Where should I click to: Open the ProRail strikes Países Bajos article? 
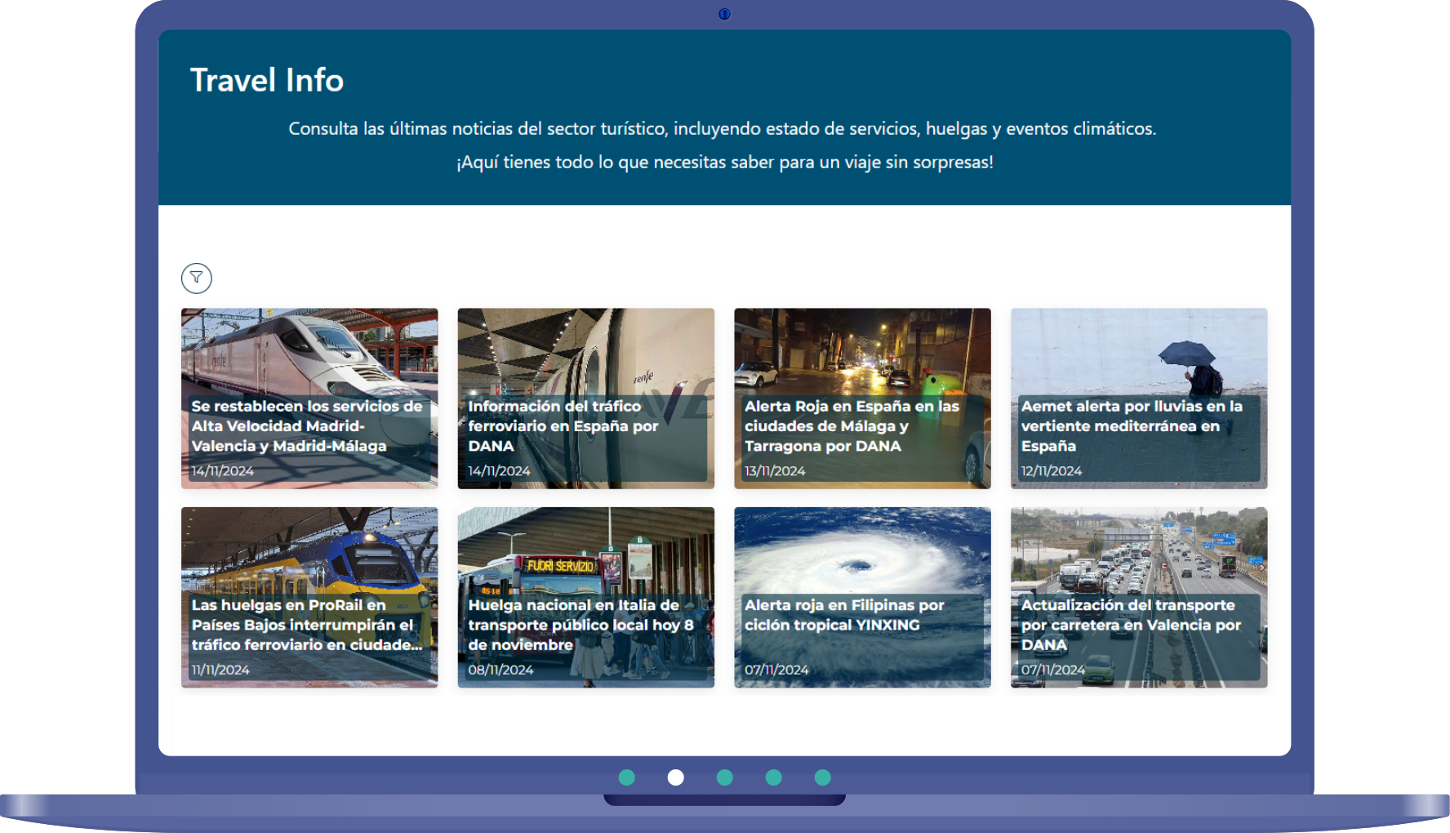pos(309,597)
